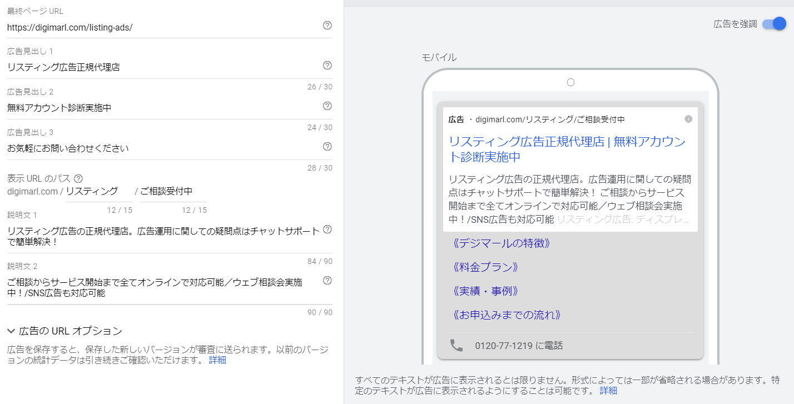Click 24 / 30 character counter
Image resolution: width=794 pixels, height=404 pixels.
click(x=320, y=127)
